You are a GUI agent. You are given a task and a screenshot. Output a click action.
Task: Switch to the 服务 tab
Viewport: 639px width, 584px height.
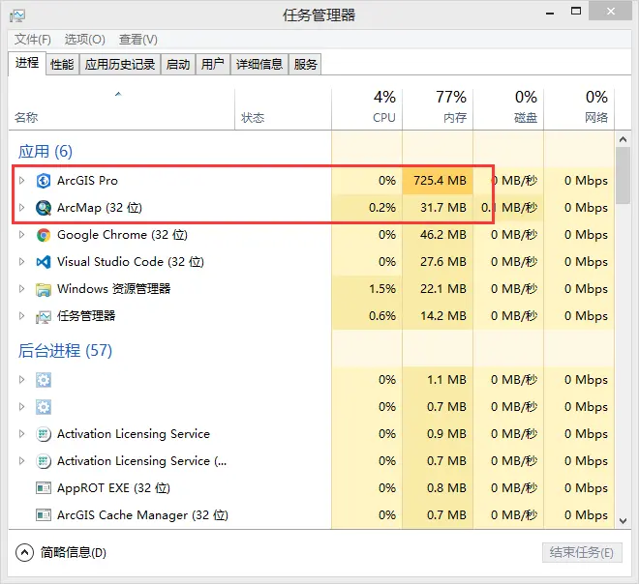tap(305, 65)
